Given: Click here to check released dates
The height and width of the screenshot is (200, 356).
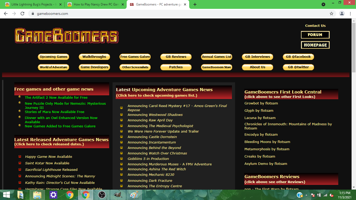Looking at the screenshot, I should [49, 144].
